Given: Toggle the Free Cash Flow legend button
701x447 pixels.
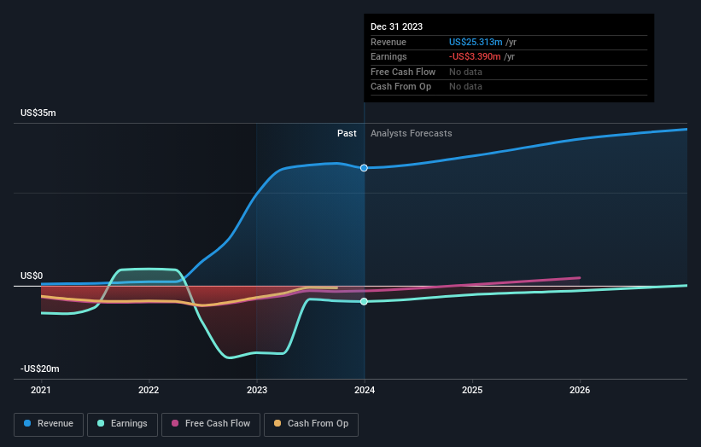Looking at the screenshot, I should pyautogui.click(x=211, y=424).
